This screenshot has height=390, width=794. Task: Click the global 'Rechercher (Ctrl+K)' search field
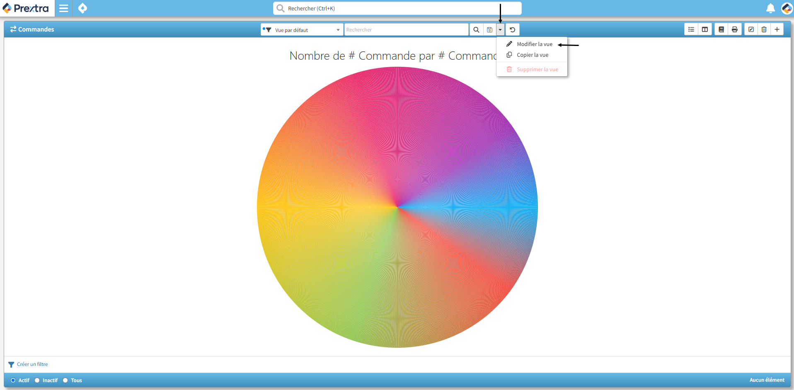397,8
